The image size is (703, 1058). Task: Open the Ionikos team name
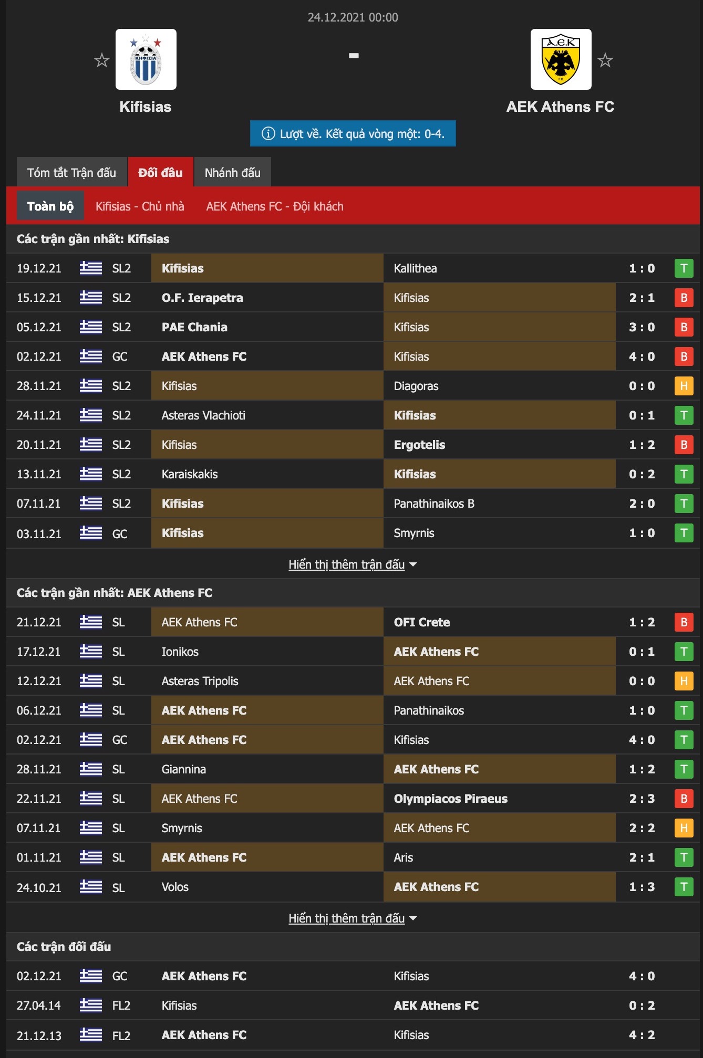180,652
